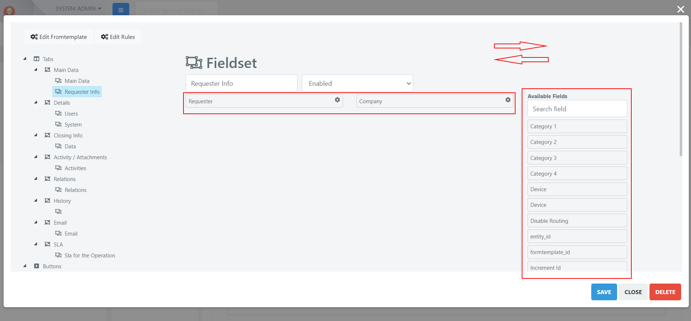This screenshot has width=691, height=321.
Task: Click the large Fieldset heading icon
Action: point(194,63)
